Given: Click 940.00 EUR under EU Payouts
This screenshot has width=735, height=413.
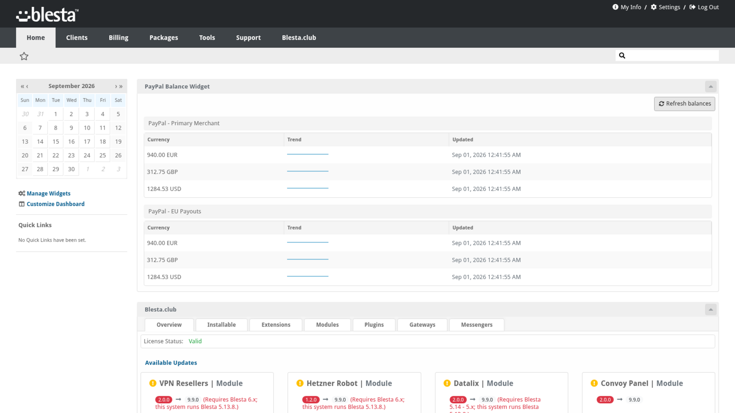Looking at the screenshot, I should 162,243.
